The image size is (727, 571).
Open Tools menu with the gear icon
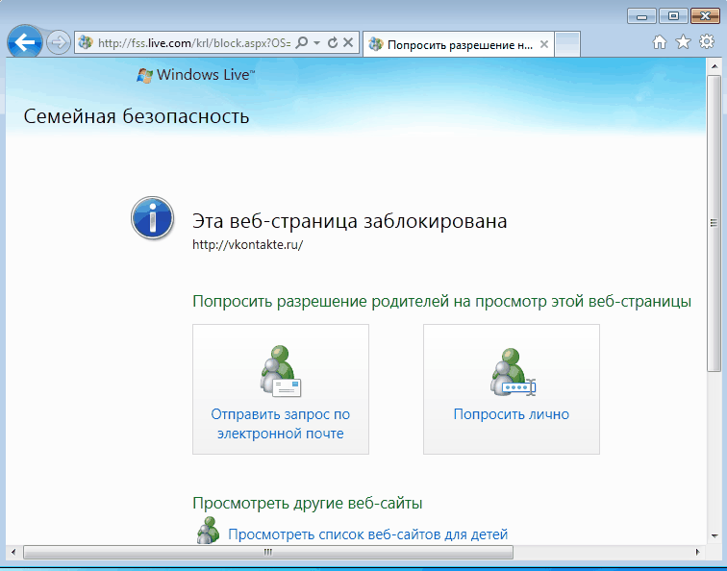[707, 41]
